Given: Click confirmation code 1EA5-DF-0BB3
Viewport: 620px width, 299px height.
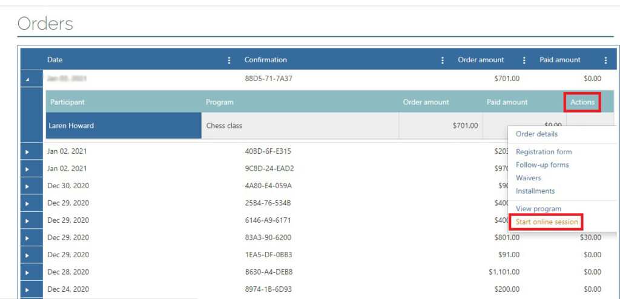Looking at the screenshot, I should 268,255.
